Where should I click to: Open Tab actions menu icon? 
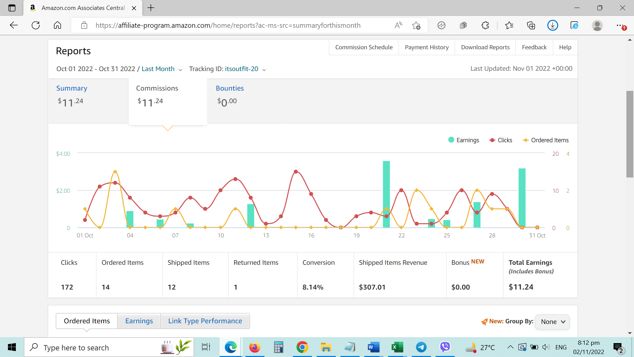pos(12,8)
